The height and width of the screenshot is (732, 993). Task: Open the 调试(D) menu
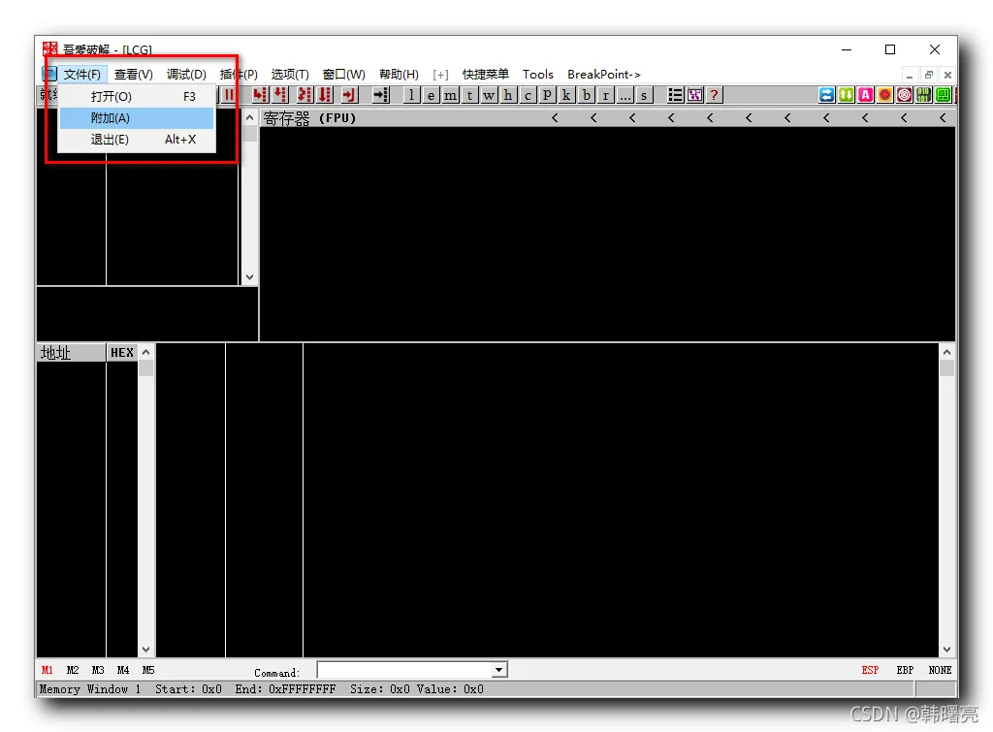point(186,74)
